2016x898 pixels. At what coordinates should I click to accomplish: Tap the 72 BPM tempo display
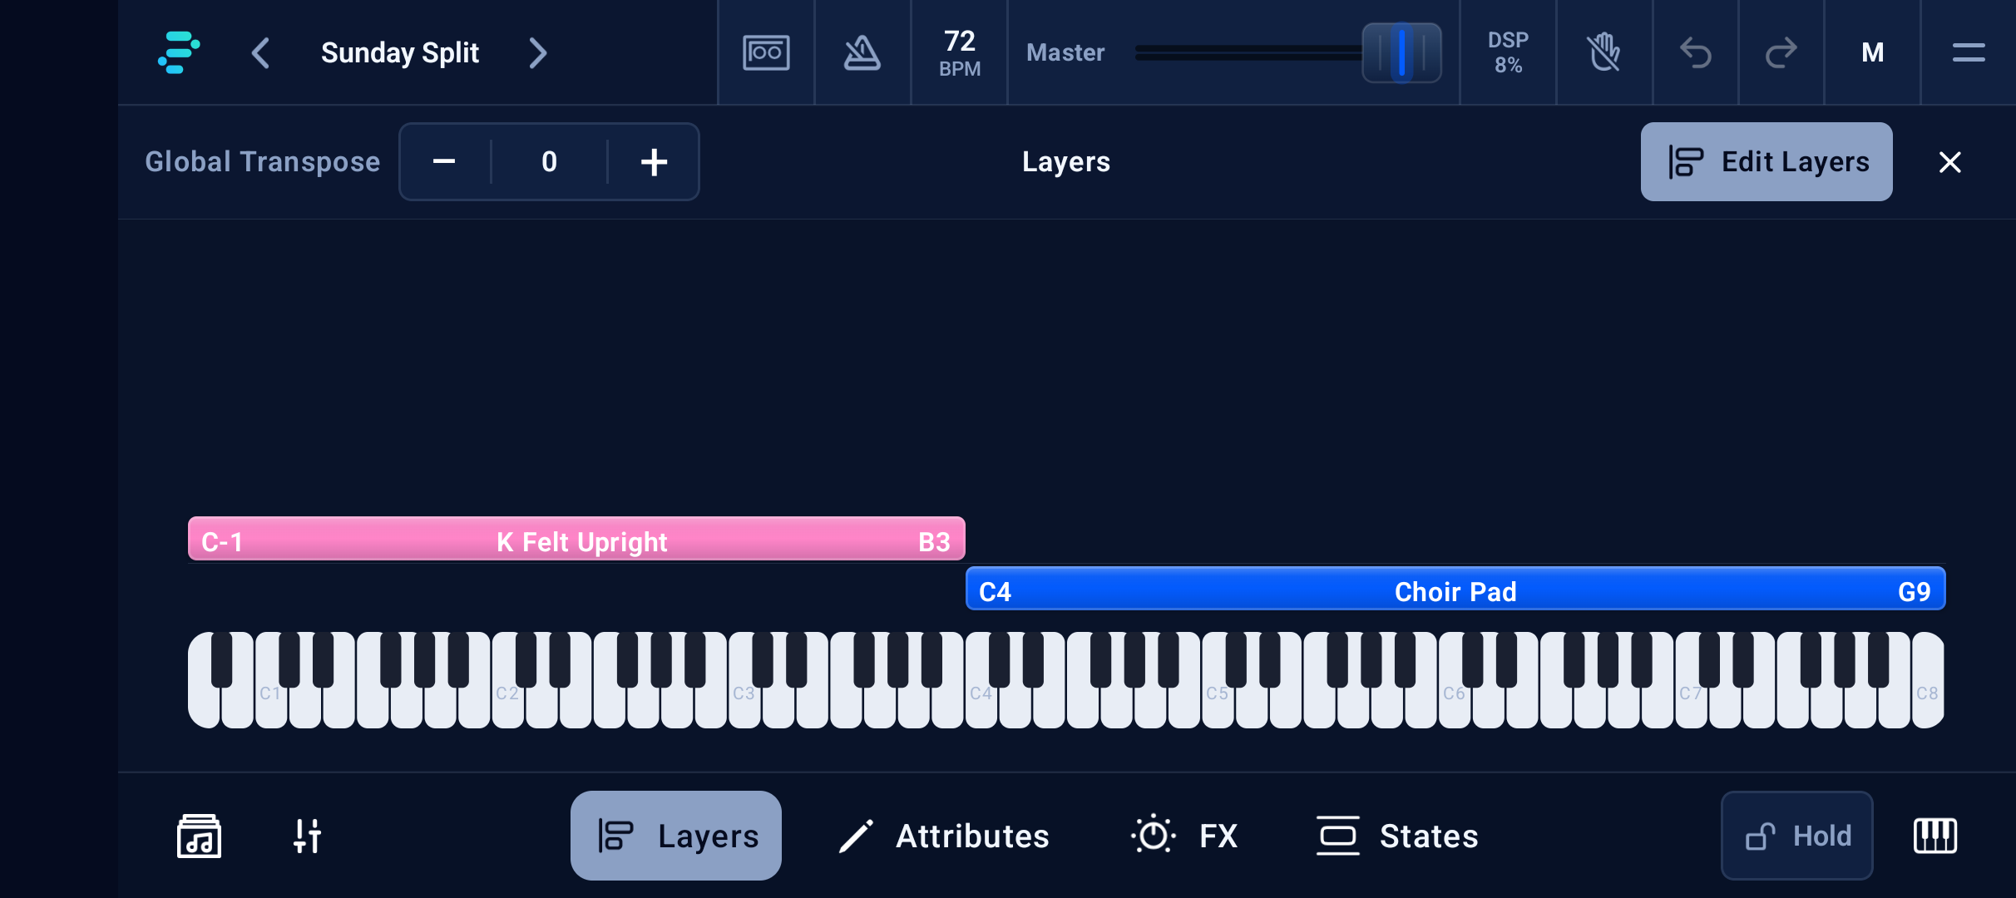click(960, 52)
